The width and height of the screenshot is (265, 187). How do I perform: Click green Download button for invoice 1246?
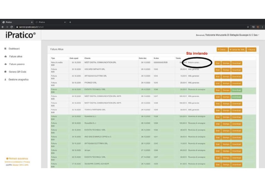[x=237, y=90]
